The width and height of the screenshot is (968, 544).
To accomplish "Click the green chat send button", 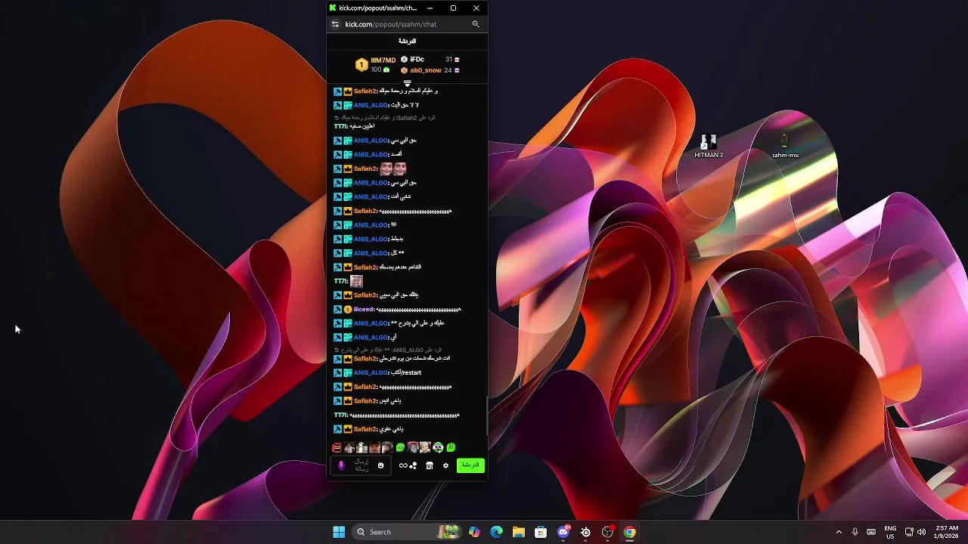I will click(470, 465).
